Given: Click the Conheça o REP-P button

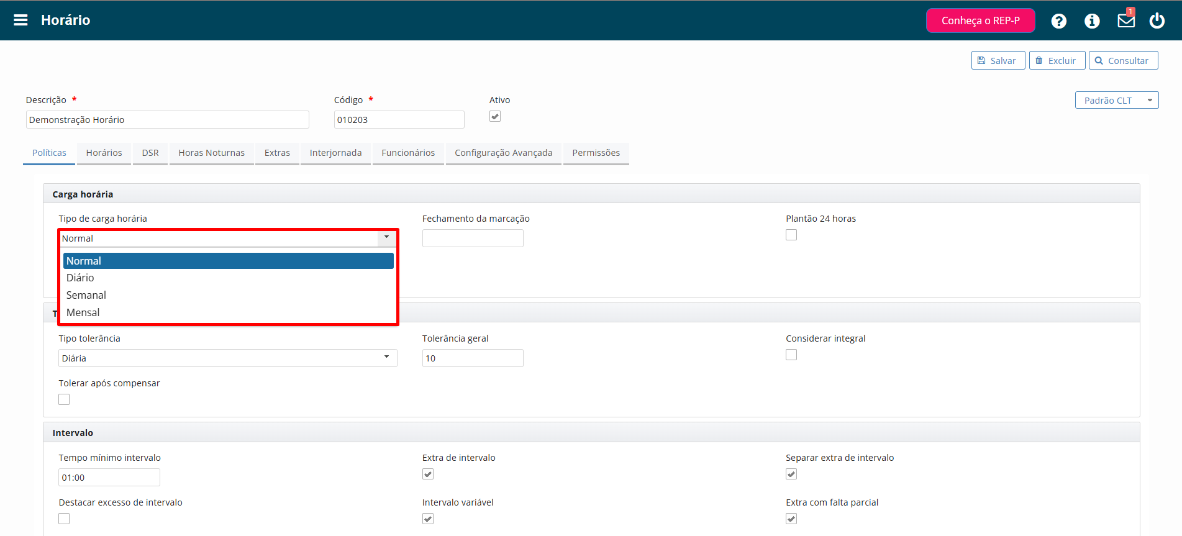Looking at the screenshot, I should [x=980, y=20].
